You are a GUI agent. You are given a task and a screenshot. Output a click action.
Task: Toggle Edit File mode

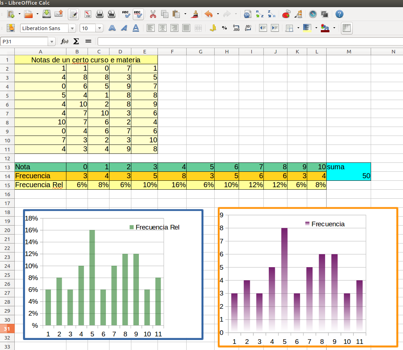pyautogui.click(x=74, y=14)
